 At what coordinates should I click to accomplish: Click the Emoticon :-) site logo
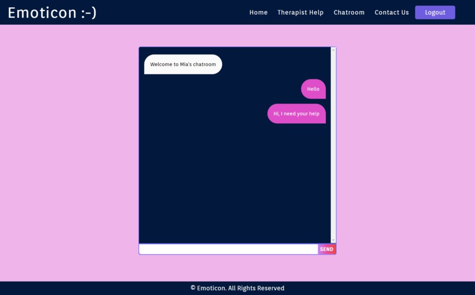[52, 13]
